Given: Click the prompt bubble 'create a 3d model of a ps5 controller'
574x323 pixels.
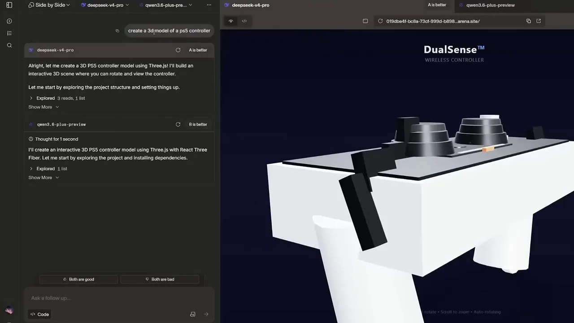Looking at the screenshot, I should tap(169, 31).
